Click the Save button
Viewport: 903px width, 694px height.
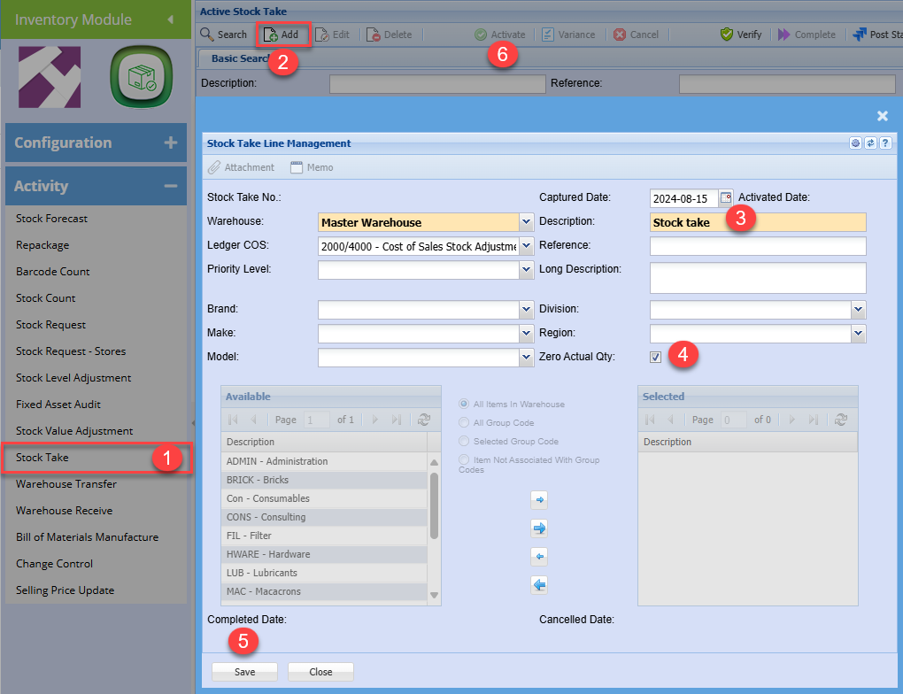point(244,672)
